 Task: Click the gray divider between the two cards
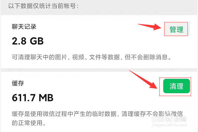99,70
